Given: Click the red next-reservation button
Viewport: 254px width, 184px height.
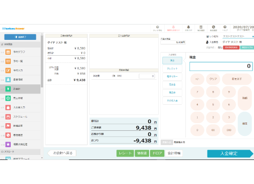Looking at the screenshot, I should point(231,48).
